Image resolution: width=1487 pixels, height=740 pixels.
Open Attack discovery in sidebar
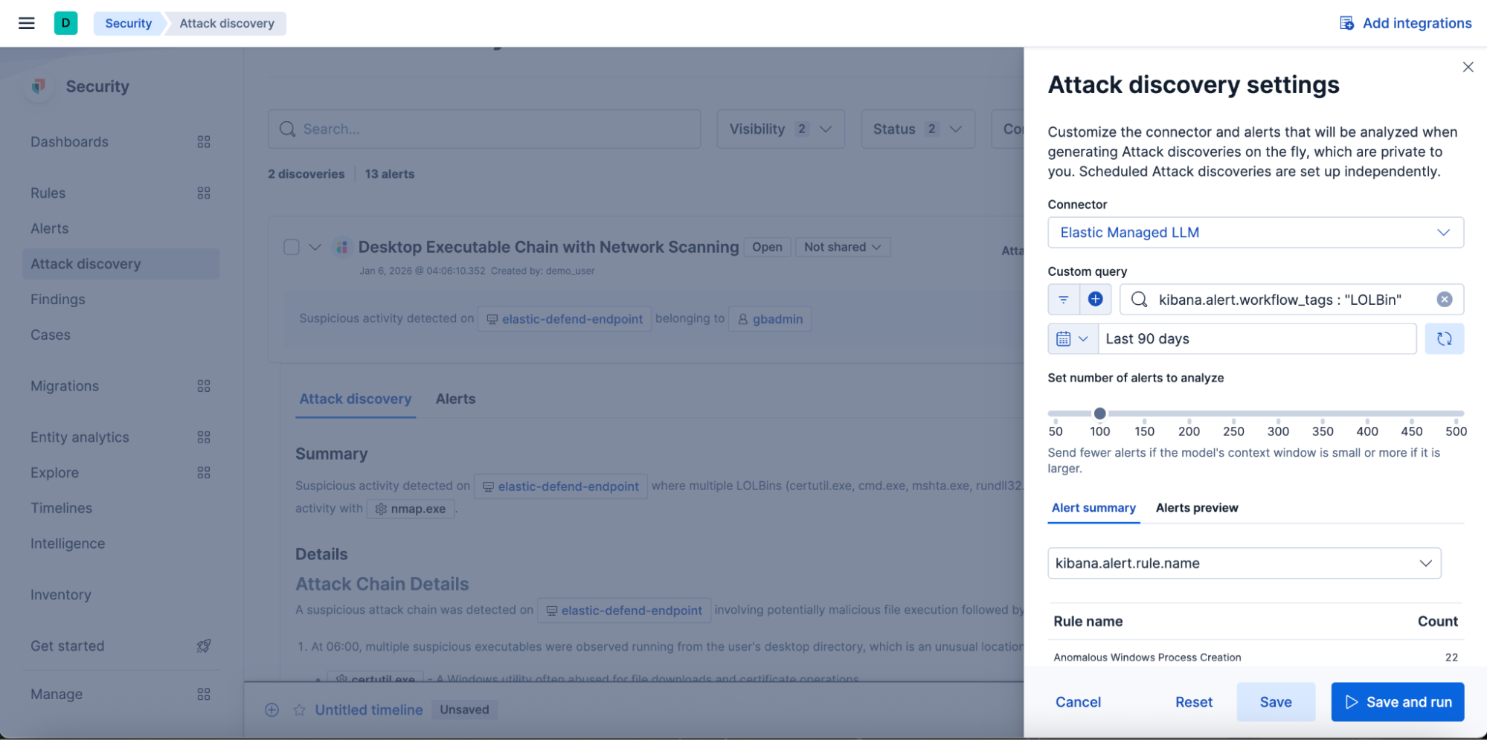click(121, 264)
